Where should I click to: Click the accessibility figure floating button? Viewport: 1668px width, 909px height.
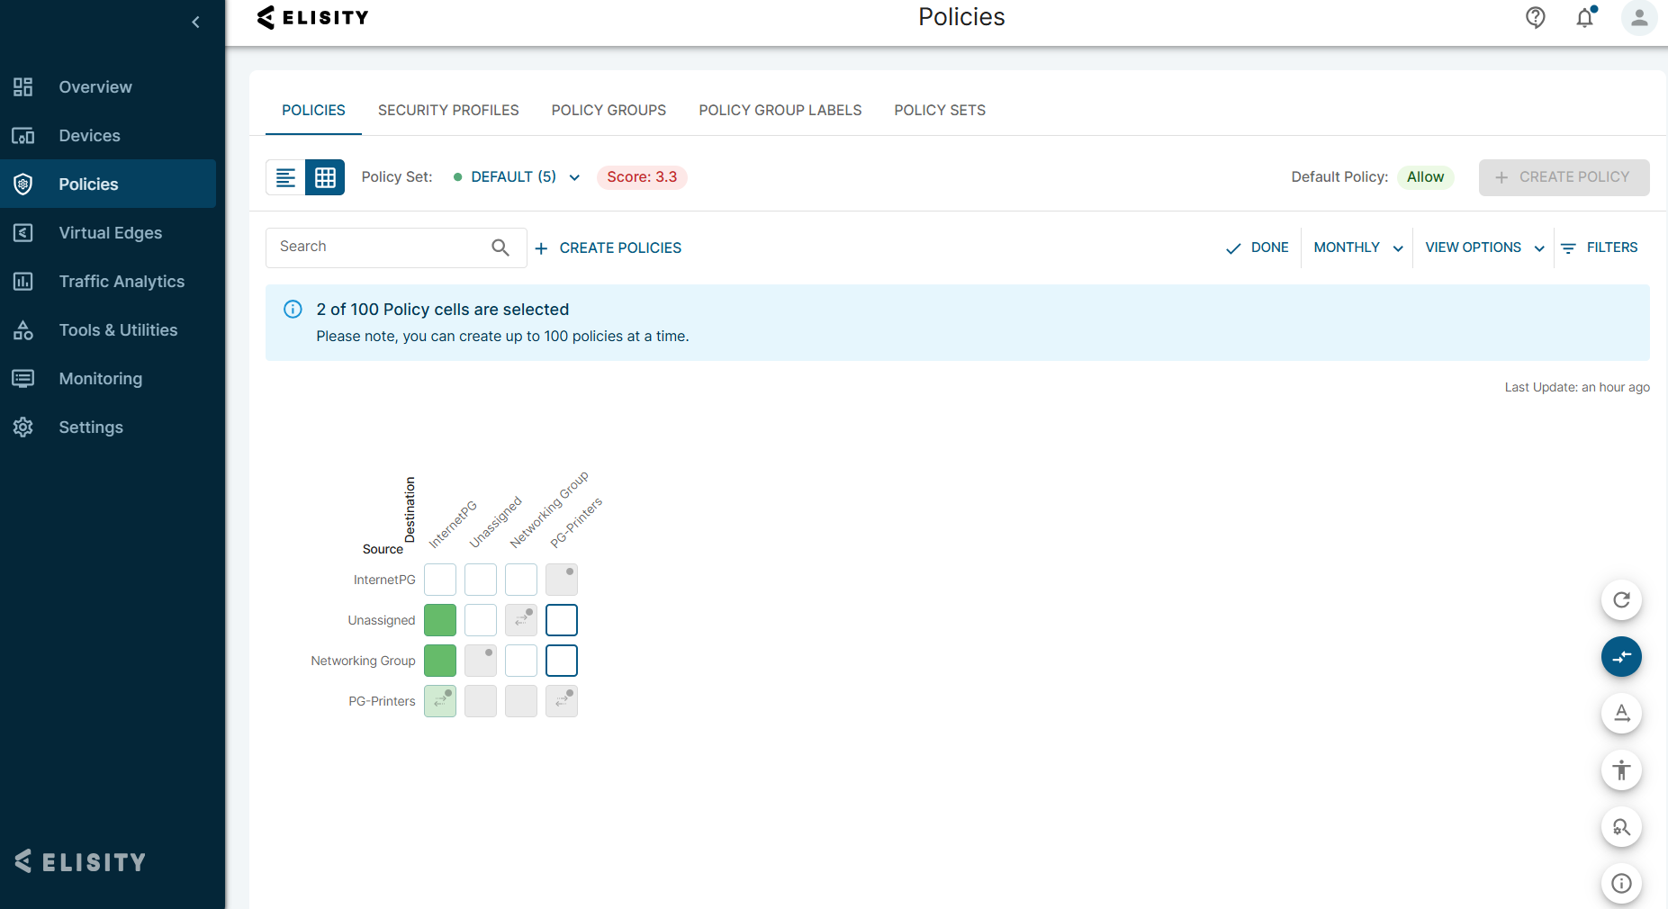click(x=1621, y=770)
